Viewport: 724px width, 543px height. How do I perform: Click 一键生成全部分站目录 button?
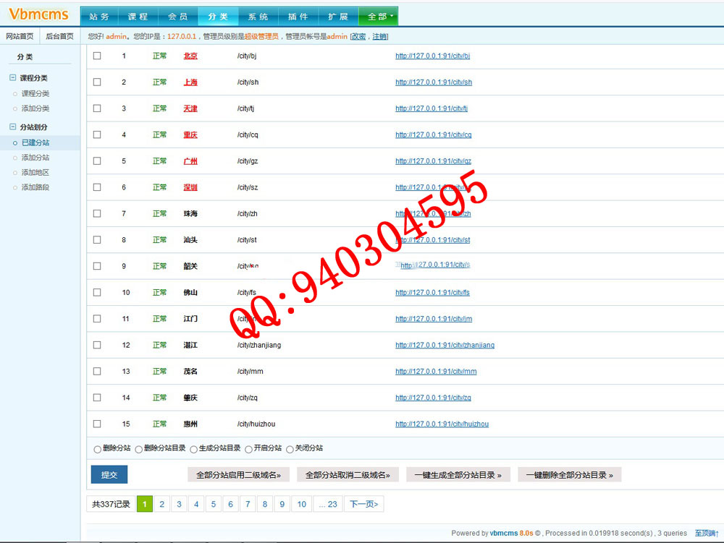458,475
